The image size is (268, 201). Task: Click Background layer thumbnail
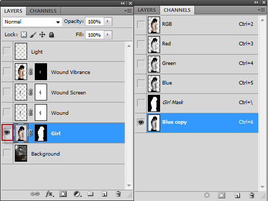pos(21,153)
